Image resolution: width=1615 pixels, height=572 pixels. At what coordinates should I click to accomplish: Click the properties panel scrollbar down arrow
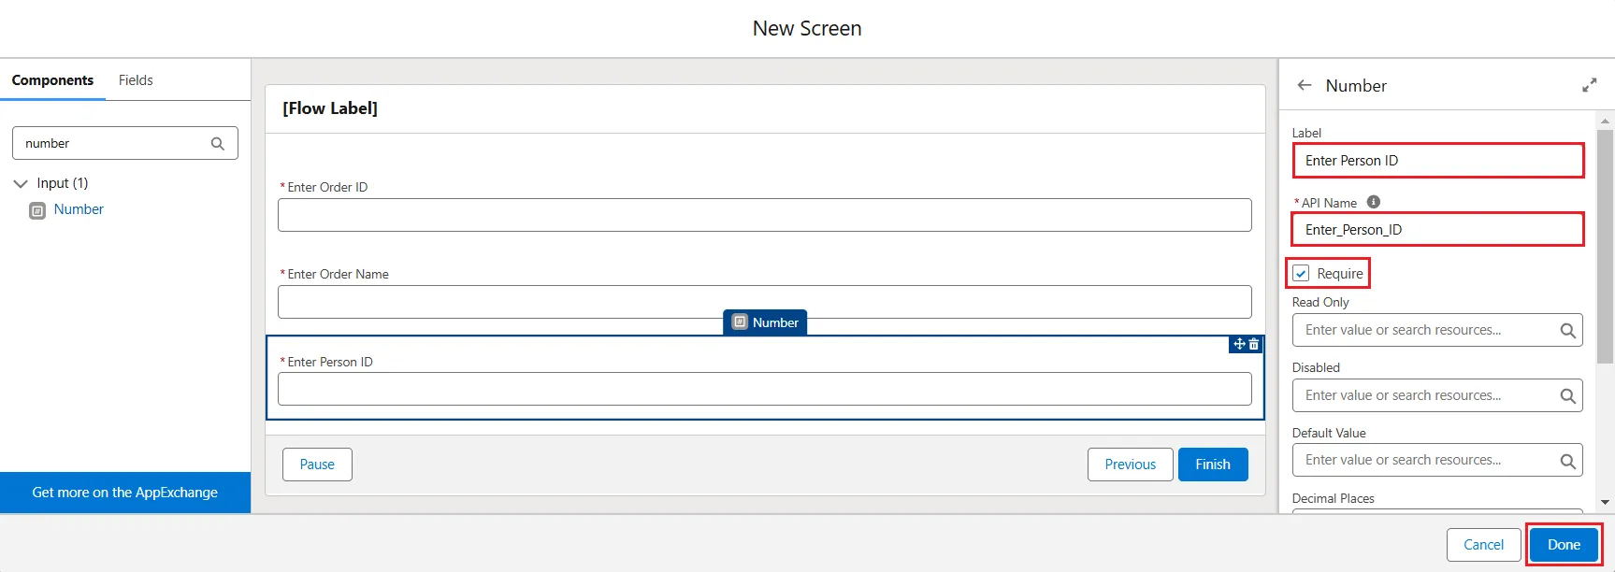[x=1606, y=503]
